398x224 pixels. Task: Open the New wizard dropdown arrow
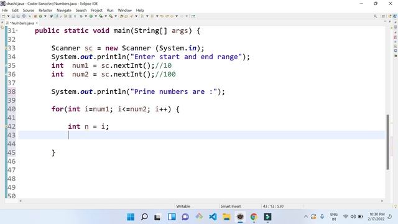(8, 16)
